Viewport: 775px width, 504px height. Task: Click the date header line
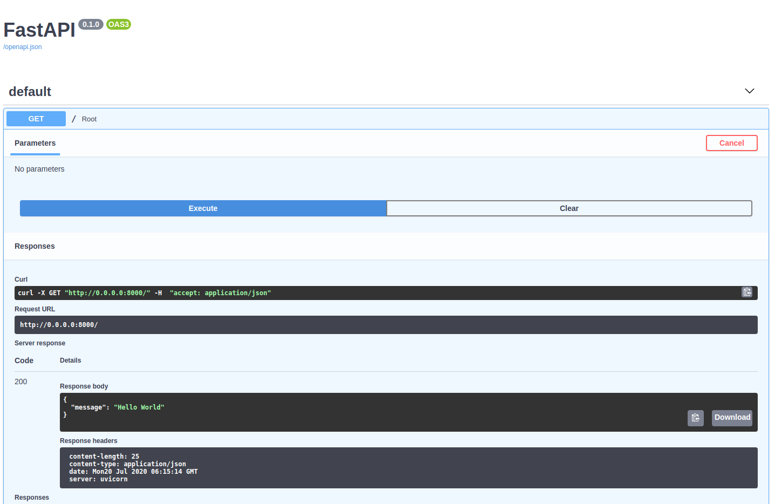[x=133, y=472]
